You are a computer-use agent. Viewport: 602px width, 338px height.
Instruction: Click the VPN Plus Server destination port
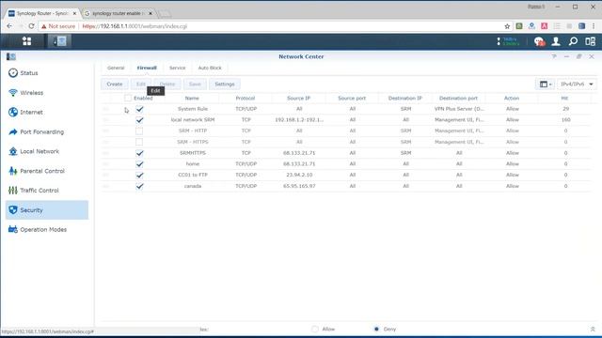459,109
